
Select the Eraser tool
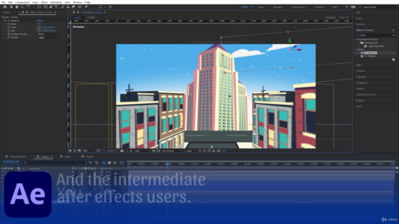tap(74, 7)
